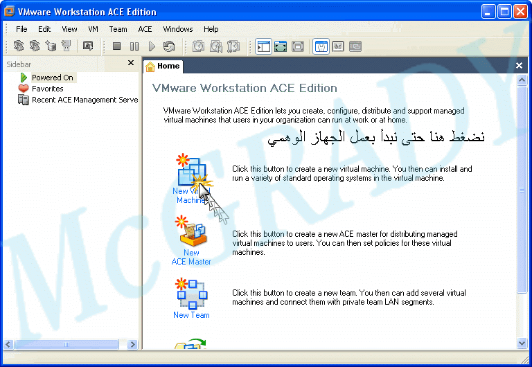The width and height of the screenshot is (532, 367).
Task: Select Recent ACE Management Servers in sidebar
Action: [85, 100]
